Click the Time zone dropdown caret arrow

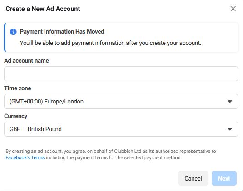[x=230, y=102]
